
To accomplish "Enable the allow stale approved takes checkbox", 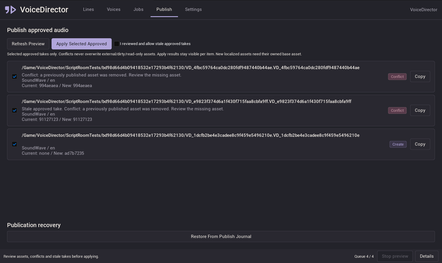I will click(117, 44).
